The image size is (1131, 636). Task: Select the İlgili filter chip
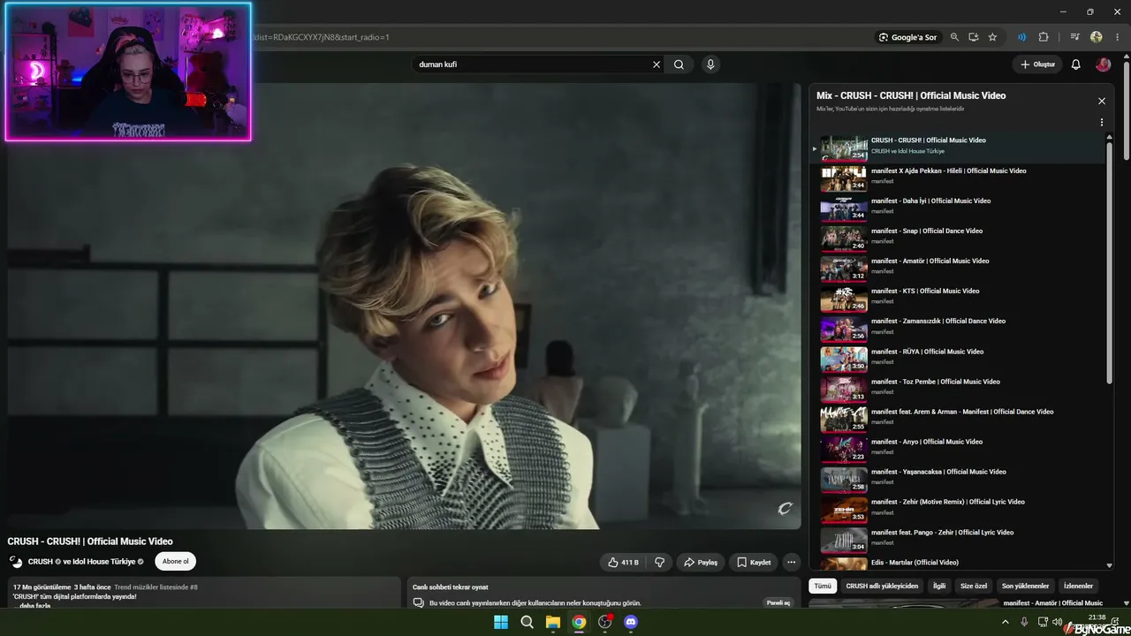click(939, 586)
